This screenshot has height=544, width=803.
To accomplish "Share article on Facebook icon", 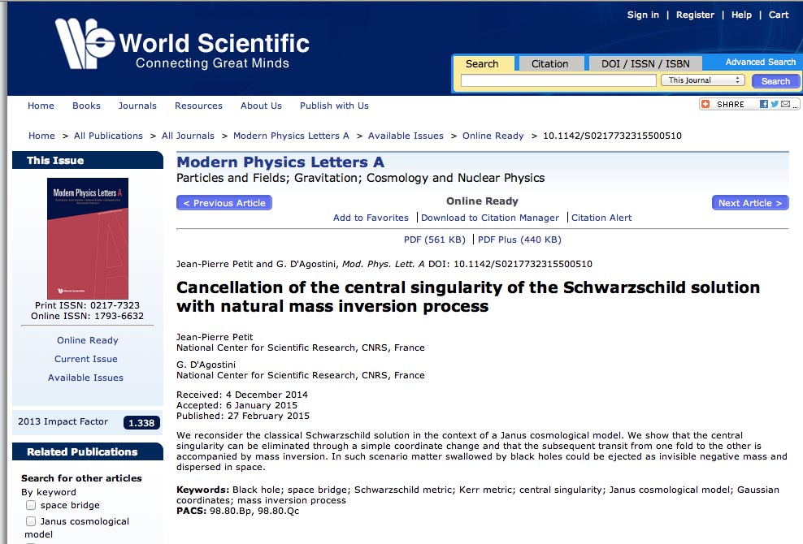I will [x=764, y=105].
